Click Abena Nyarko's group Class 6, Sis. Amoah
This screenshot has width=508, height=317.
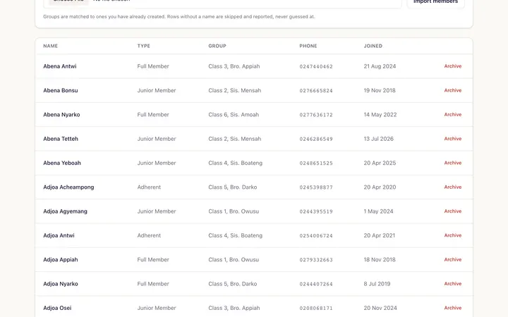234,115
